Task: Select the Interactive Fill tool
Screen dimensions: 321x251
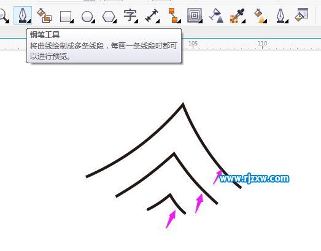Action: pyautogui.click(x=260, y=15)
